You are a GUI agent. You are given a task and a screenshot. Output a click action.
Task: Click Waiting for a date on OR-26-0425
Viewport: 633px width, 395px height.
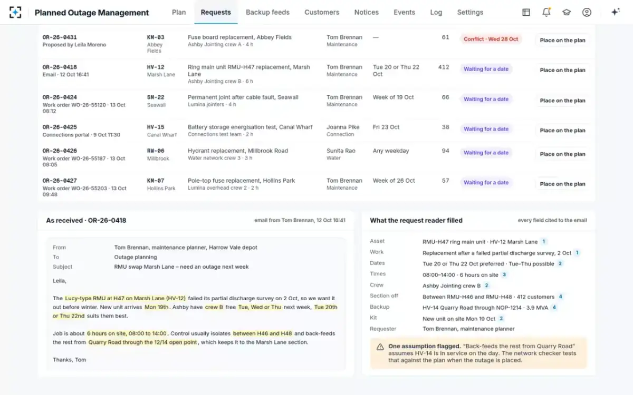(486, 129)
